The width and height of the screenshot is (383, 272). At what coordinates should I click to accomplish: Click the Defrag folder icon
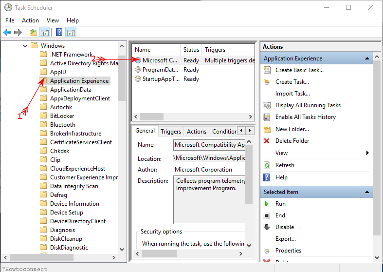(x=43, y=194)
